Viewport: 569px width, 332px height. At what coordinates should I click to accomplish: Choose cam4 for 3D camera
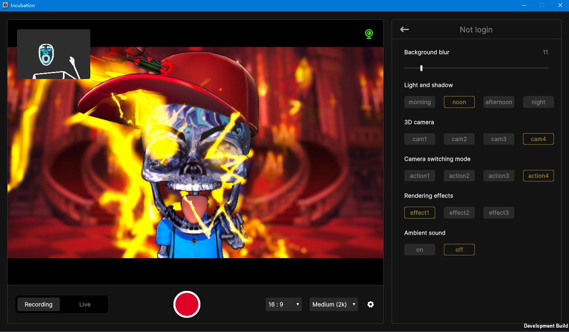point(538,139)
